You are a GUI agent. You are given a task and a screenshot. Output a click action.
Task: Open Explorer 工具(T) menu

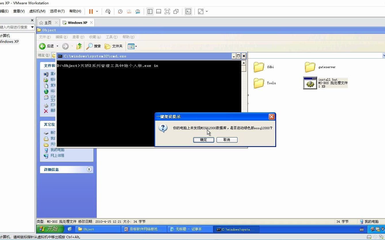click(111, 37)
